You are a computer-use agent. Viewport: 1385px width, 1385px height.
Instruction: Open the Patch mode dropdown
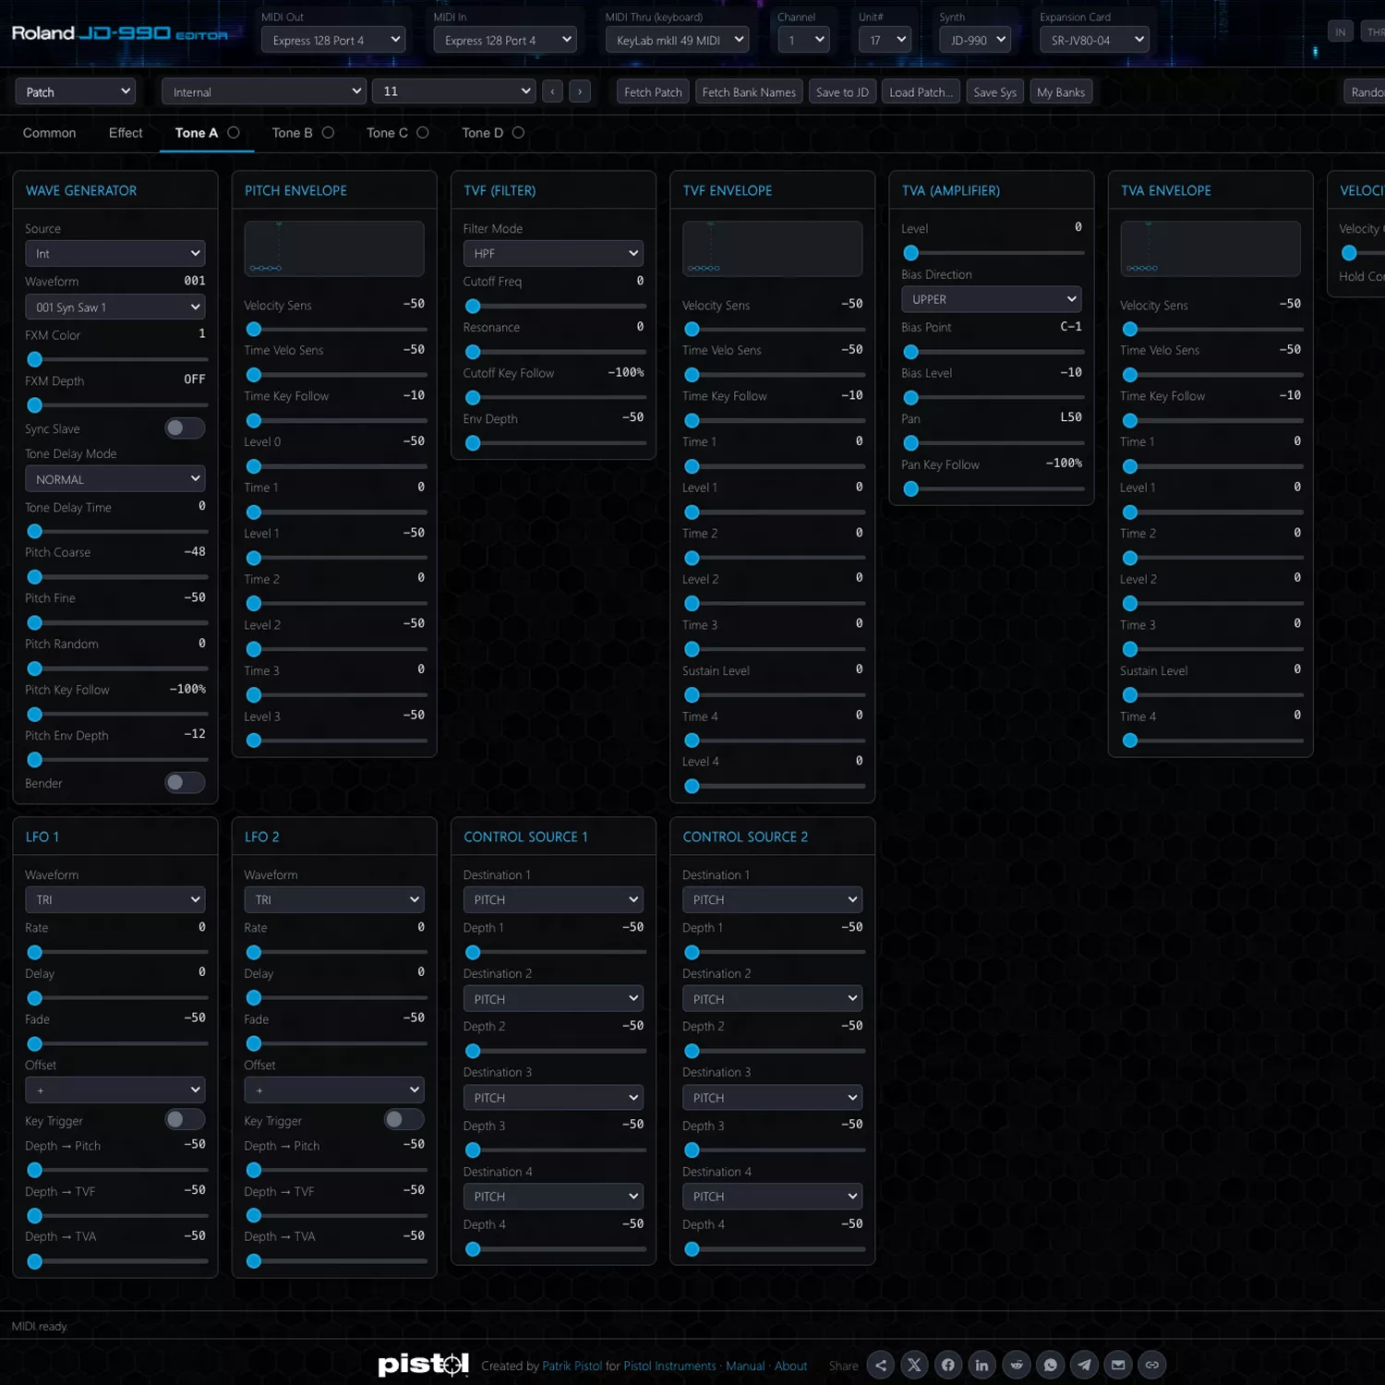[x=76, y=91]
